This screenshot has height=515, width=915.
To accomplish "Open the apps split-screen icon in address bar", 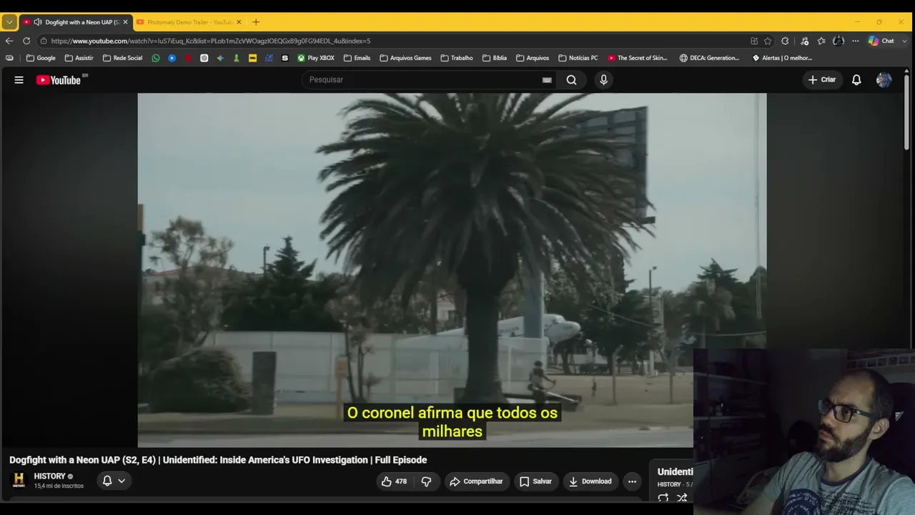I will 754,41.
